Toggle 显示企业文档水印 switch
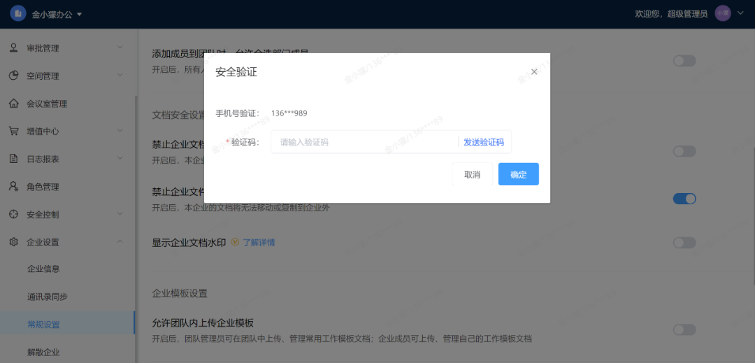 (684, 243)
